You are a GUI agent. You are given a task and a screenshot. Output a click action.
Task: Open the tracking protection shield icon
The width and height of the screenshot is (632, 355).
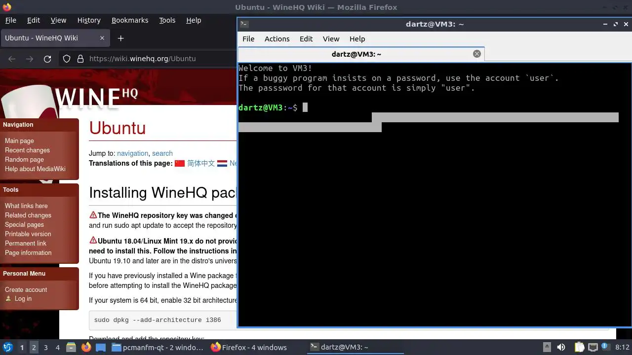(x=67, y=59)
